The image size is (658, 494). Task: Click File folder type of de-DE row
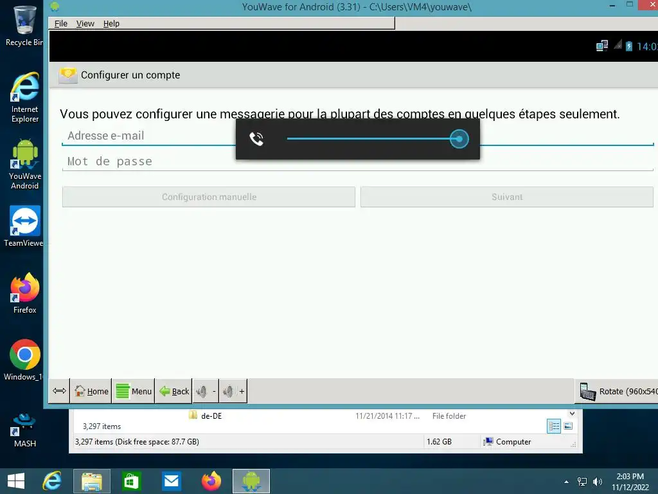(x=449, y=416)
